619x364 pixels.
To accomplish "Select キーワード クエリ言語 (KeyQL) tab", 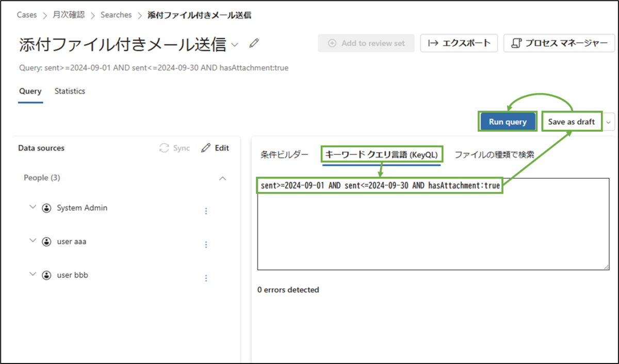I will pos(381,154).
